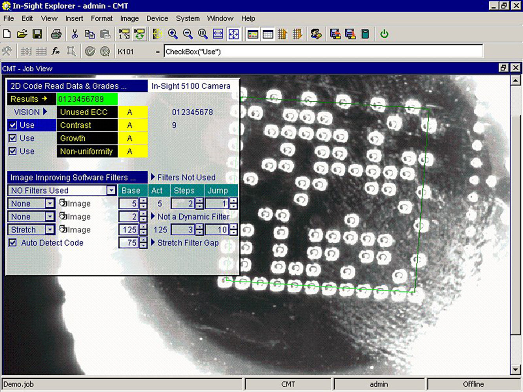Toggle the Custom View toolbar icon
Image resolution: width=523 pixels, height=392 pixels.
(253, 34)
